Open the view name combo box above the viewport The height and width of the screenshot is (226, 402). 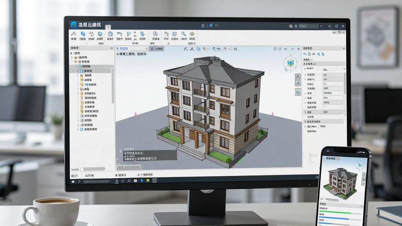pos(132,48)
